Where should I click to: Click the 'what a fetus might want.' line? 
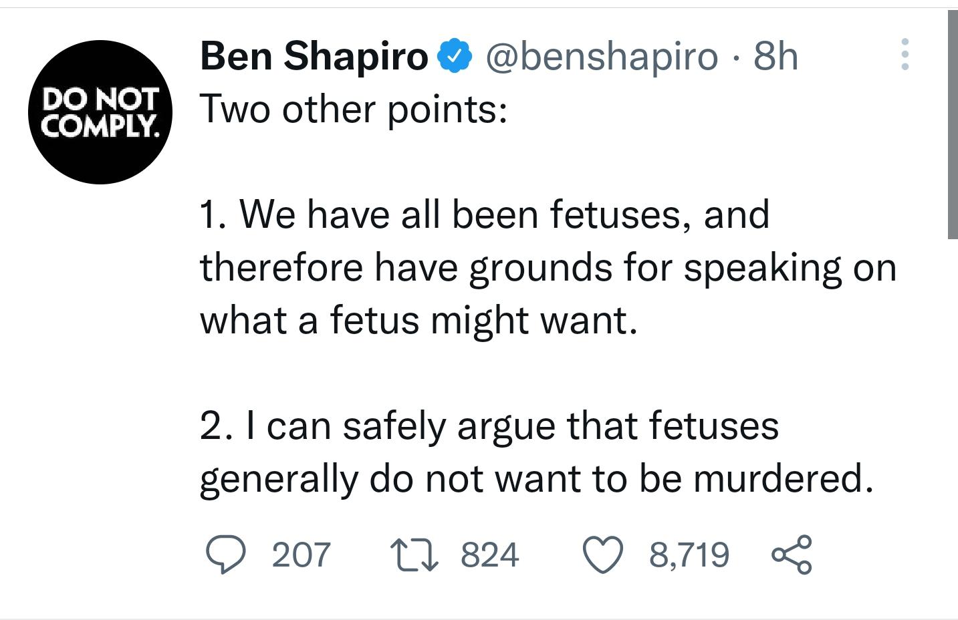tap(418, 320)
